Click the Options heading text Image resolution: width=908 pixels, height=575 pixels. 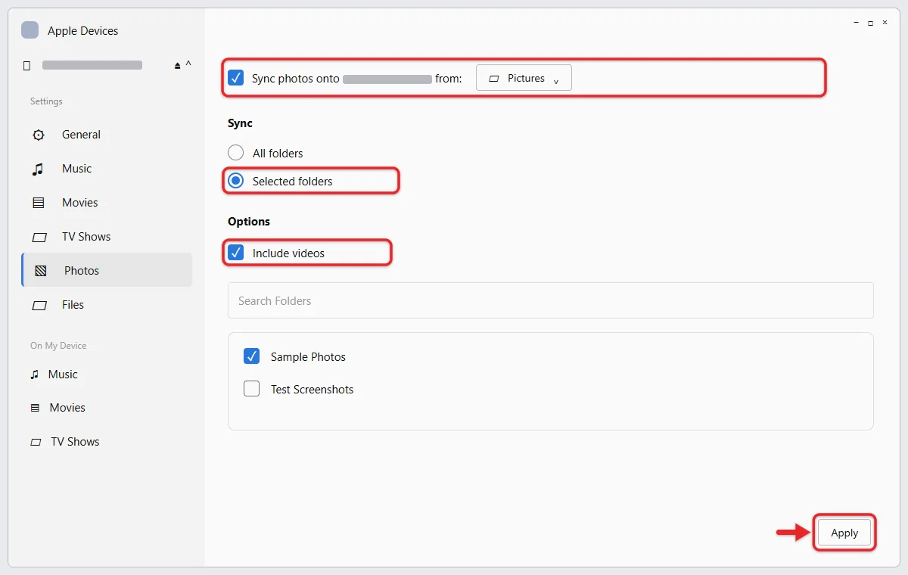(249, 222)
